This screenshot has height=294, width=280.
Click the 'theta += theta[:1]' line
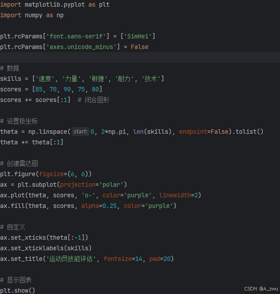[32, 142]
